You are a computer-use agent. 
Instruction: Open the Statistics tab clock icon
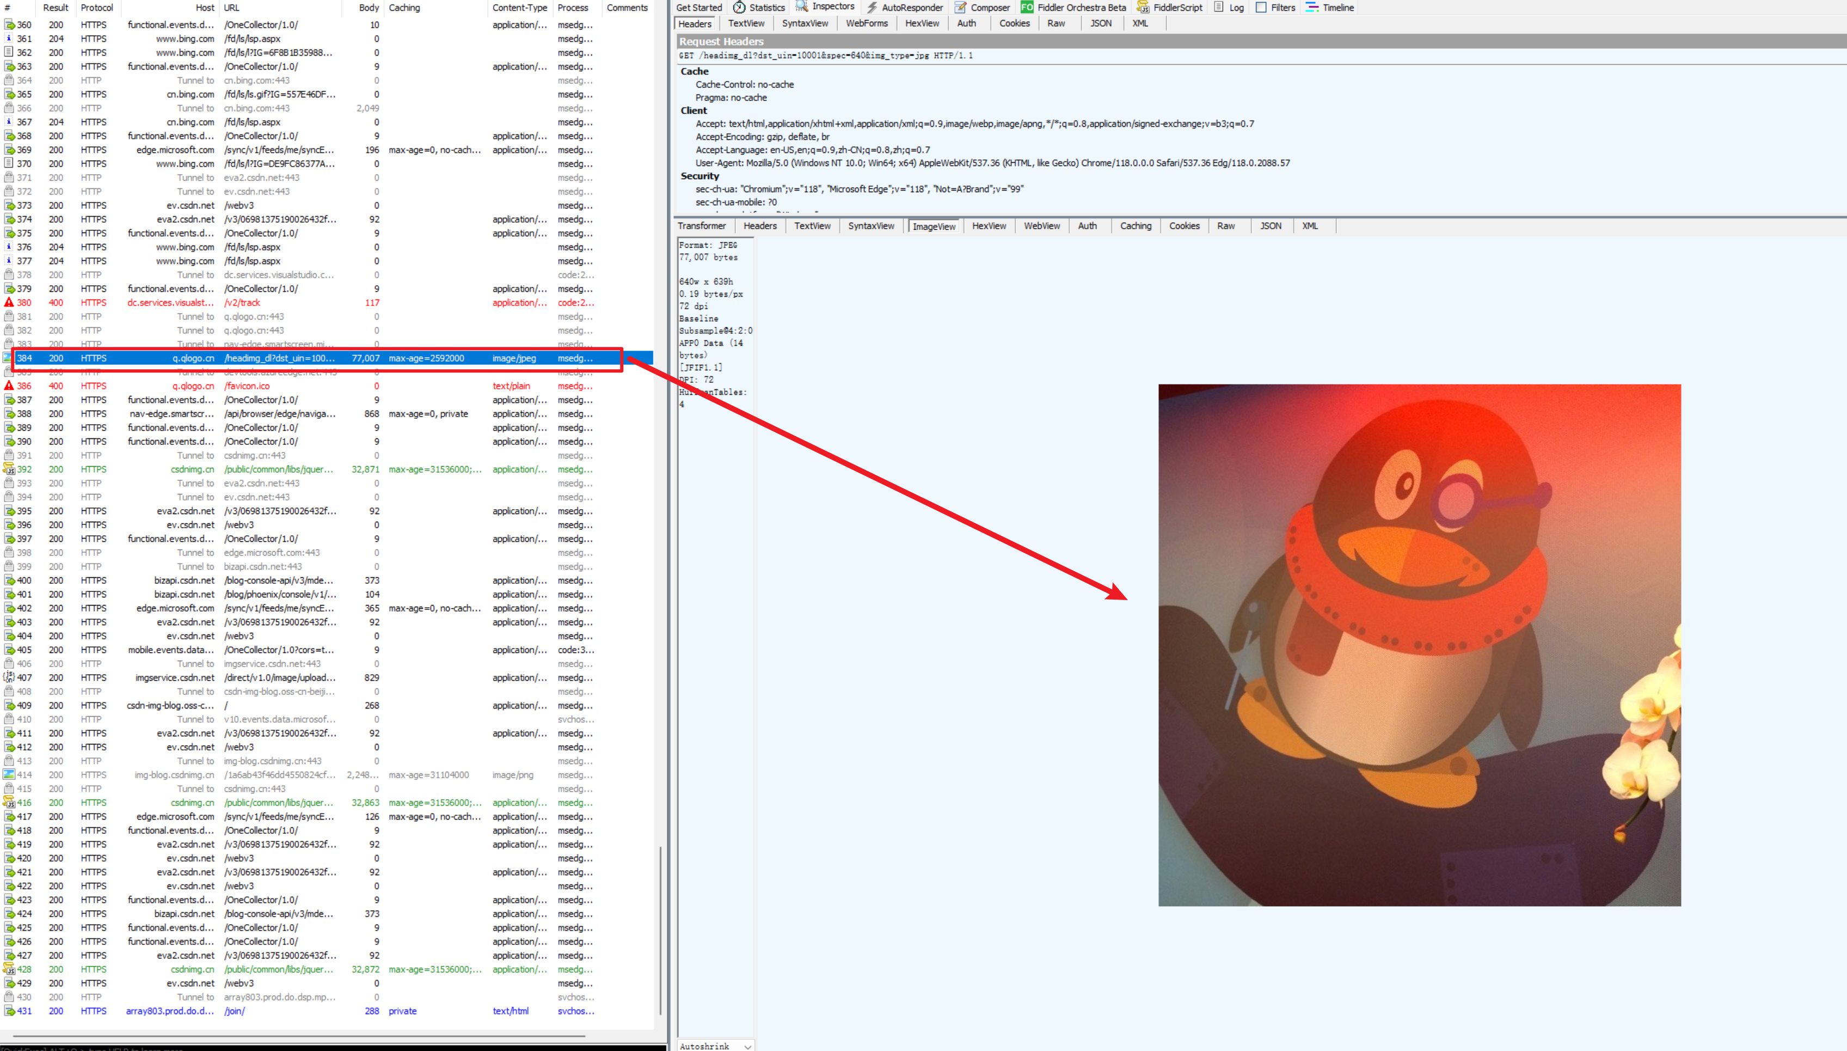[739, 7]
